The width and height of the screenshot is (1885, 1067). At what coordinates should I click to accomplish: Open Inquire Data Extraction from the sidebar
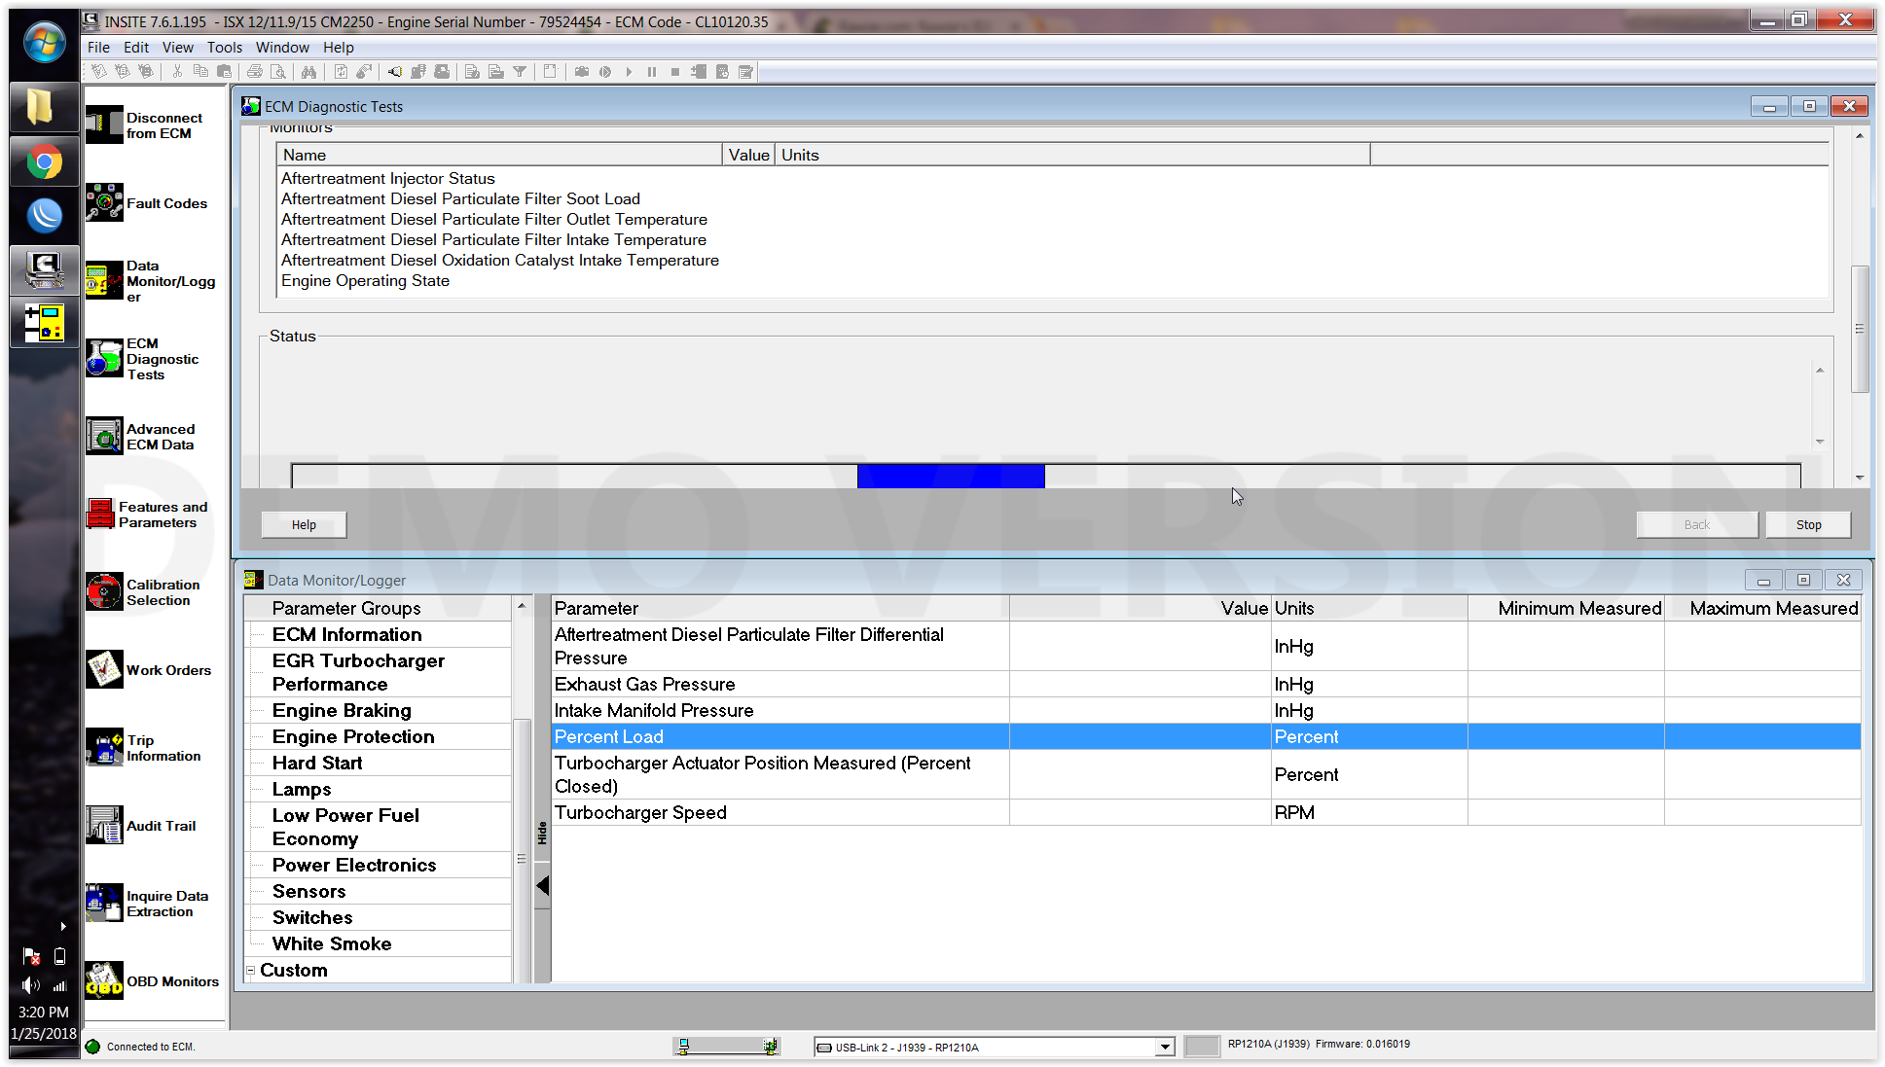148,904
